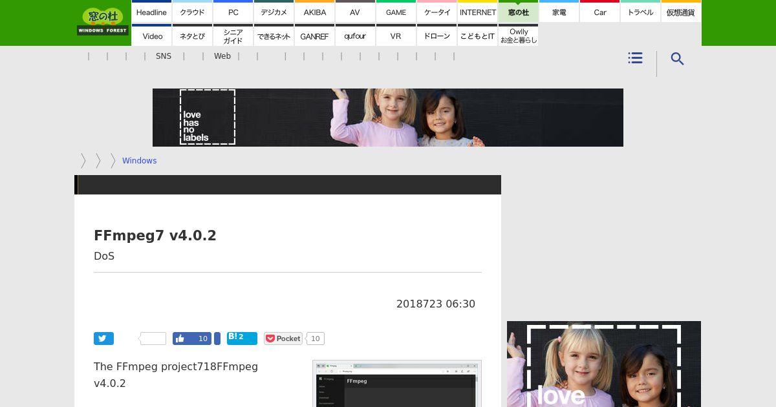Click the Web category link
This screenshot has width=776, height=407.
click(222, 56)
